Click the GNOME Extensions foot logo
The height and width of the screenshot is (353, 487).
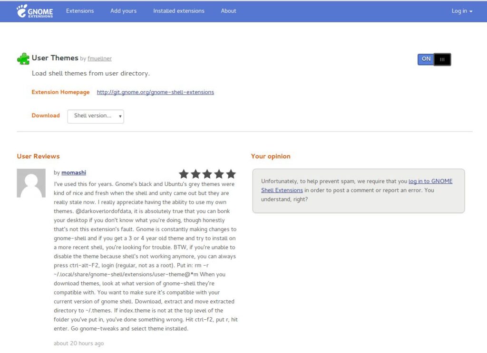click(34, 11)
